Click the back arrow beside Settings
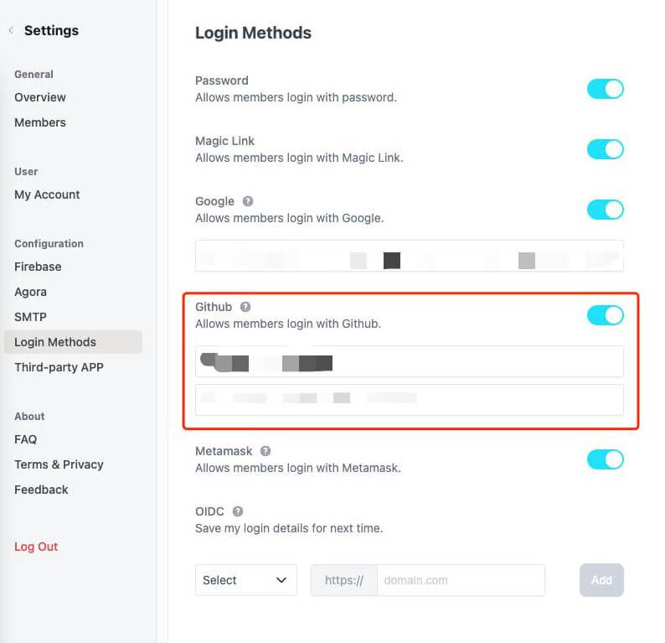 click(11, 30)
